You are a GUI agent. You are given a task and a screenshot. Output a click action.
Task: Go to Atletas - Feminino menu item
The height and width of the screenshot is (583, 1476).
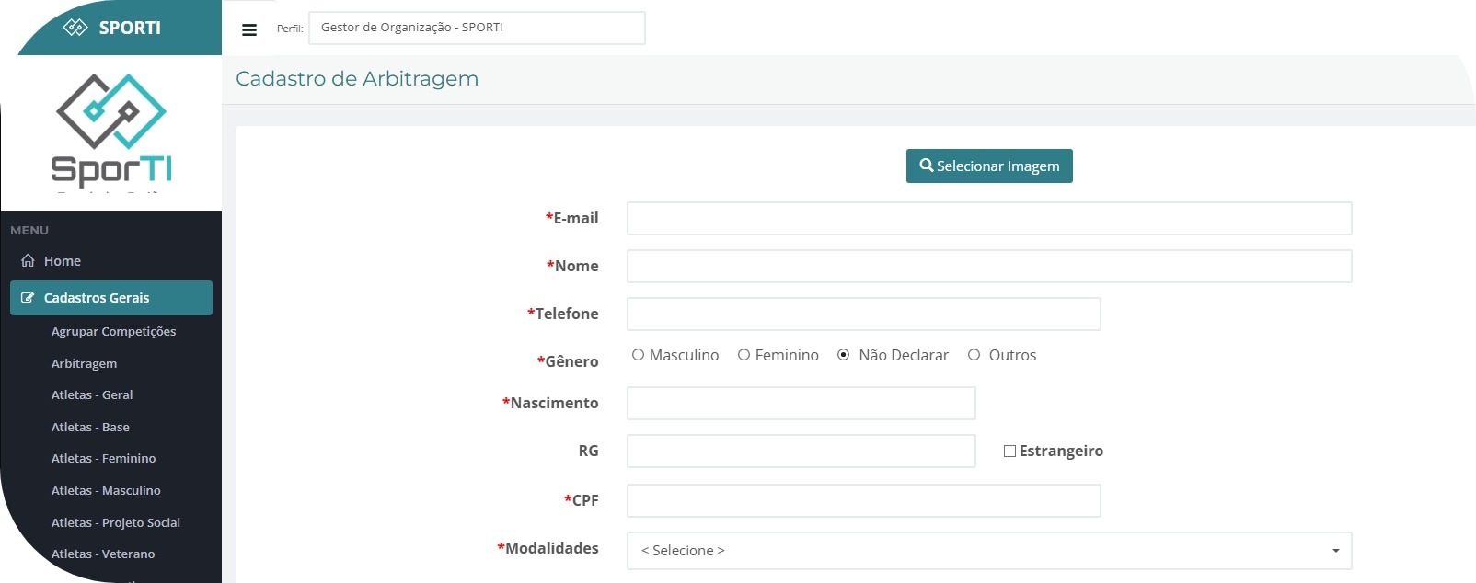coord(103,458)
